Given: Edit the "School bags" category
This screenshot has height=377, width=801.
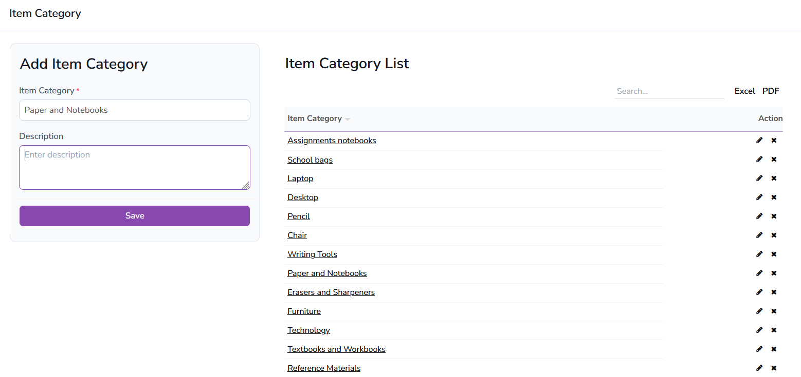Looking at the screenshot, I should pyautogui.click(x=759, y=159).
